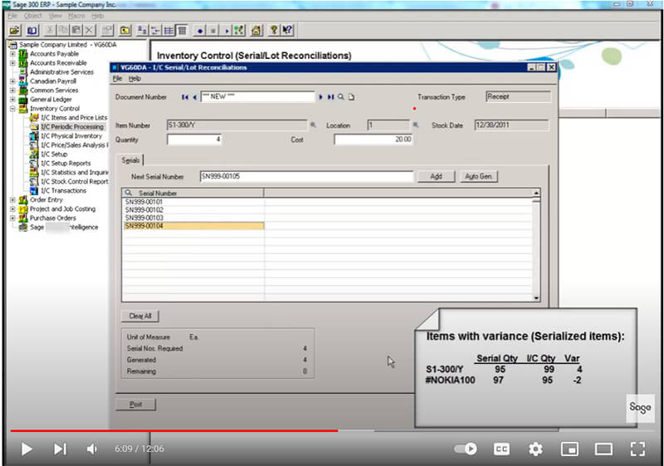Viewport: 664px width, 466px height.
Task: Click the Copy toolbar icon
Action: [x=63, y=31]
